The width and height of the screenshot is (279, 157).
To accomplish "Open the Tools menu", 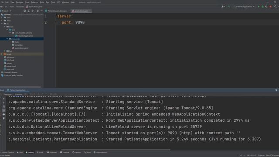I will (x=53, y=2).
